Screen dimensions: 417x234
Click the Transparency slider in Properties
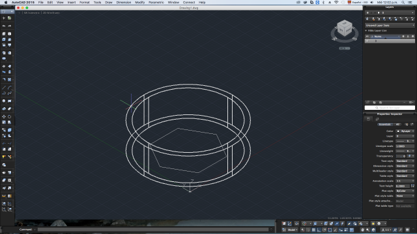(401, 156)
